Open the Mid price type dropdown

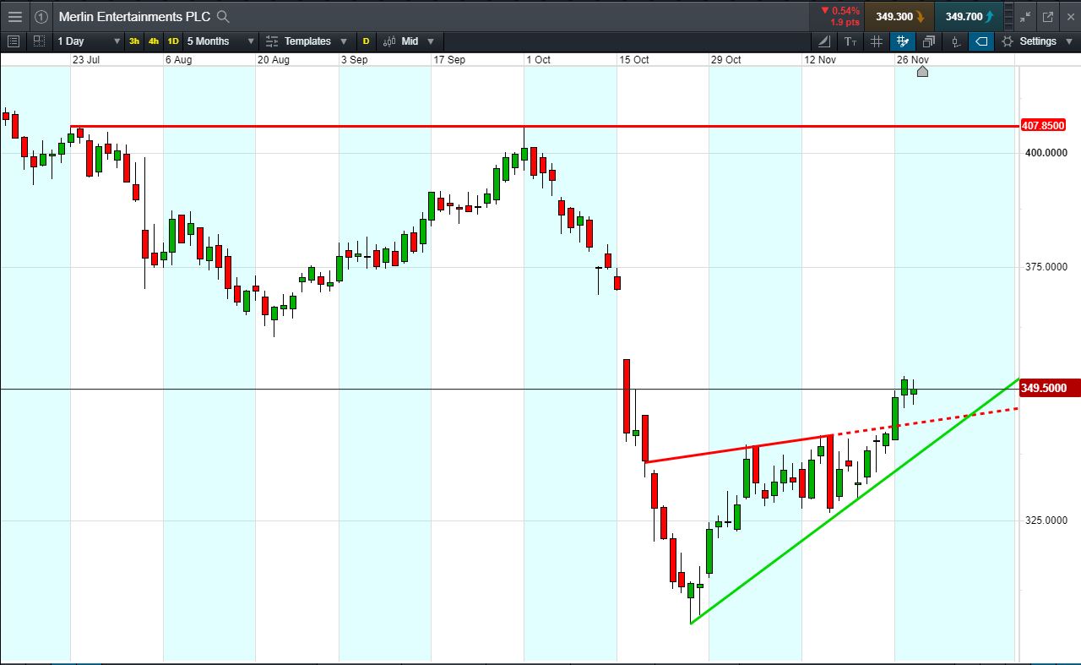point(431,41)
